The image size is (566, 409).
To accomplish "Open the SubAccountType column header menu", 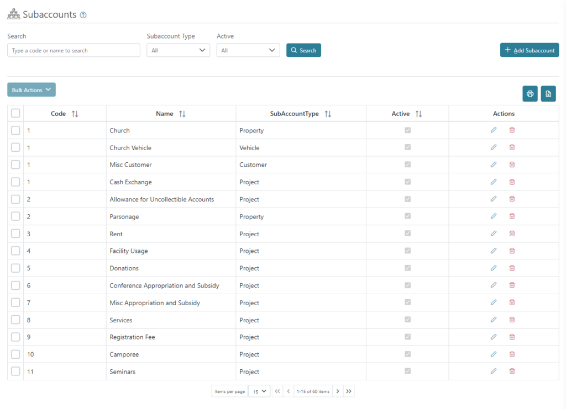I will tap(328, 113).
